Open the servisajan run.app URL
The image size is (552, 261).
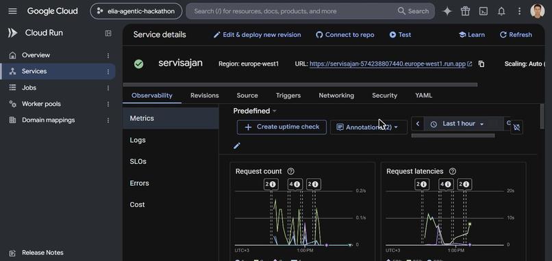(388, 64)
